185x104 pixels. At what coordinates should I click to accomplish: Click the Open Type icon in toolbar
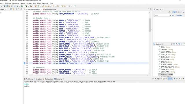pyautogui.click(x=43, y=6)
